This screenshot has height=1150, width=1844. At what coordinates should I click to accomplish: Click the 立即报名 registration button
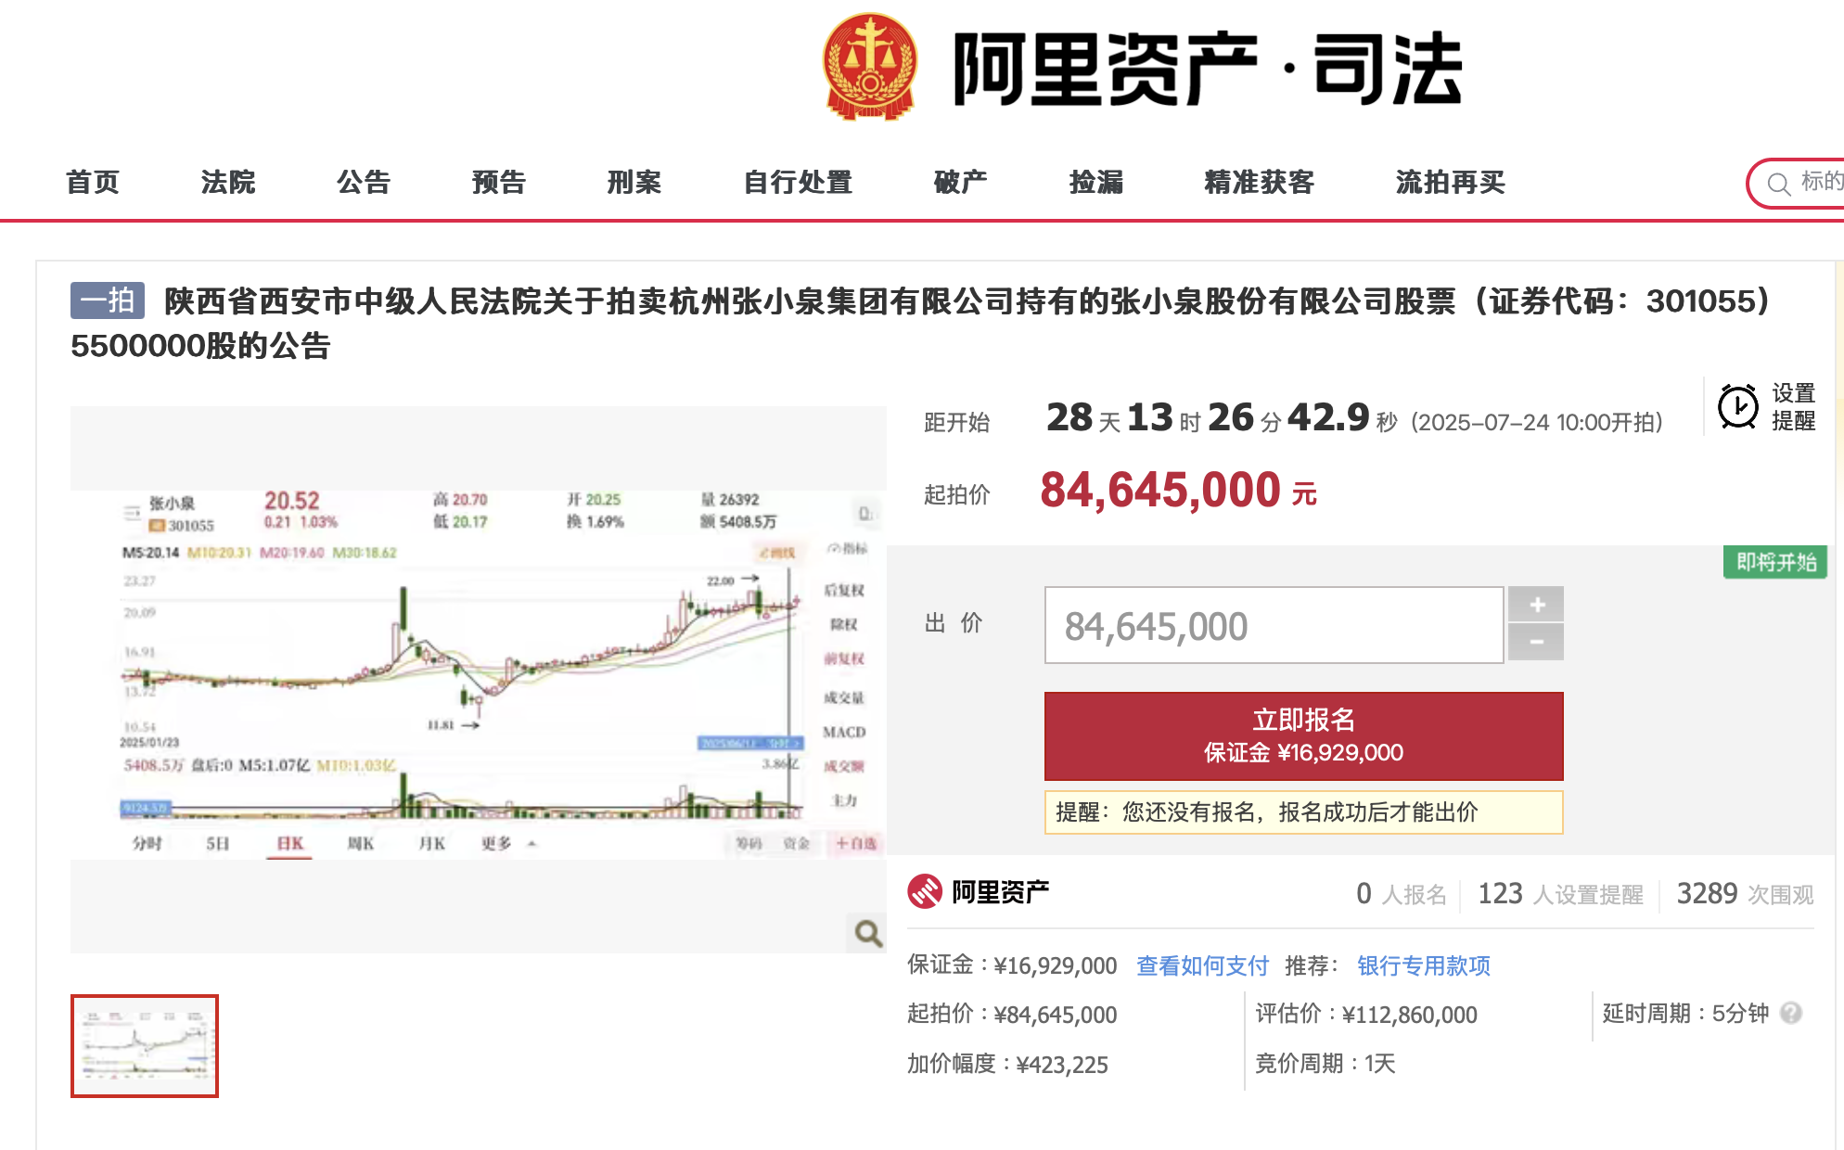(1300, 735)
